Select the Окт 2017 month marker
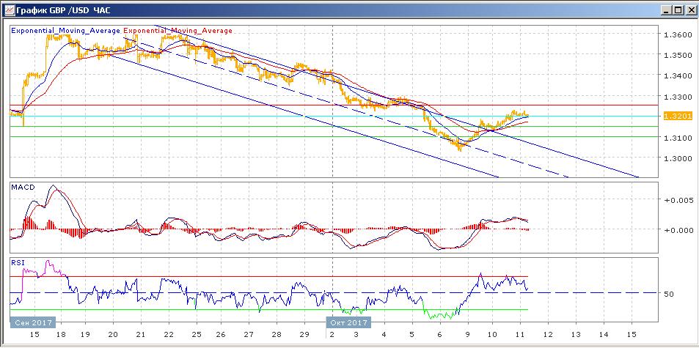 [348, 322]
